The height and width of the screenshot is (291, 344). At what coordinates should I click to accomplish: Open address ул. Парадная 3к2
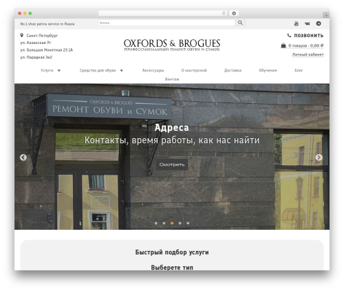click(36, 57)
